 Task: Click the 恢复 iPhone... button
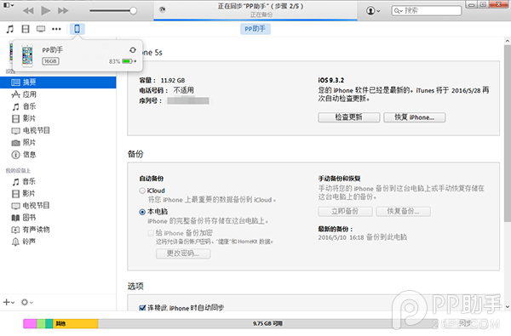tap(414, 117)
